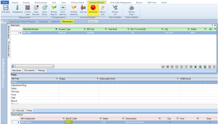Open City column filter
The height and width of the screenshot is (124, 218).
189,29
